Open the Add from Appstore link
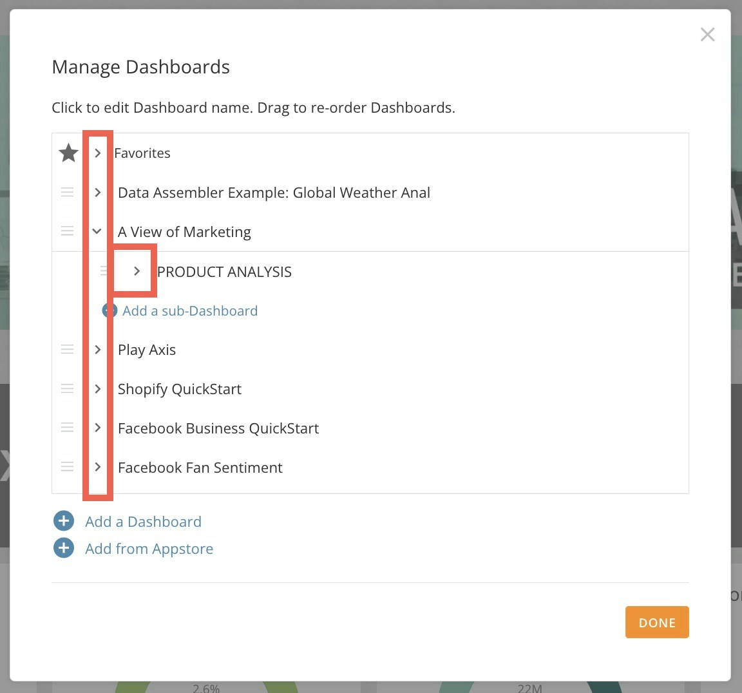 [149, 548]
